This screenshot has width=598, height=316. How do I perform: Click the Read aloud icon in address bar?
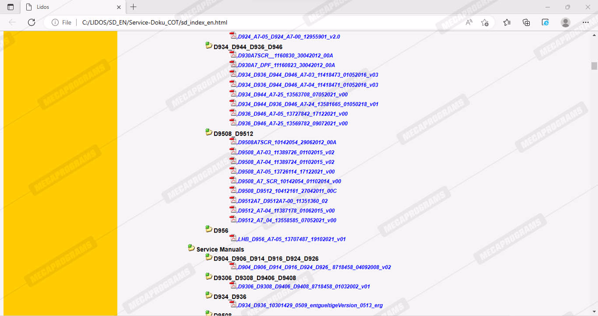pos(469,22)
